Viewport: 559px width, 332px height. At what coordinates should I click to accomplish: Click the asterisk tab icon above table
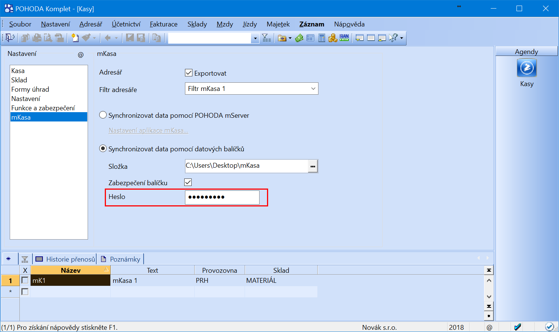click(x=9, y=259)
